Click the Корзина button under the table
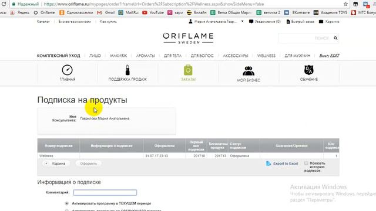Image resolution: width=376 pixels, height=211 pixels. 56,164
